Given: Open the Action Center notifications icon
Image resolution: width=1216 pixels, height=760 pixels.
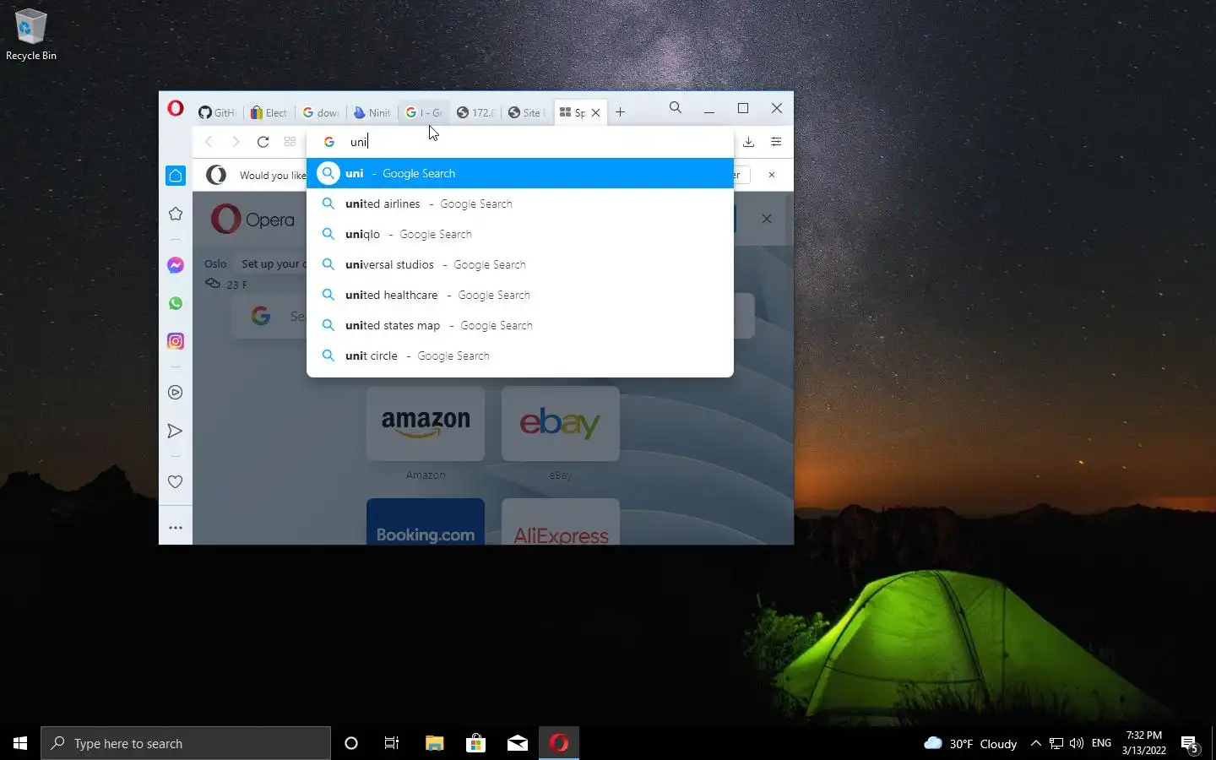Looking at the screenshot, I should pyautogui.click(x=1191, y=744).
